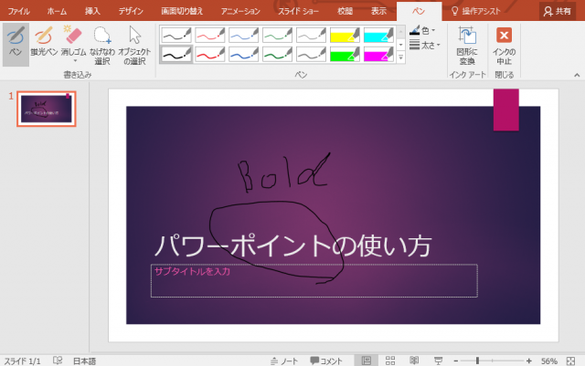Open the 太さ pen thickness dropdown
The height and width of the screenshot is (366, 585).
425,44
